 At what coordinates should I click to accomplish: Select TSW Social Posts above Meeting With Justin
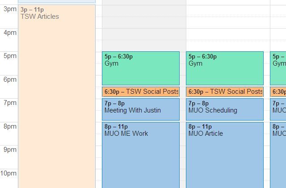click(140, 92)
